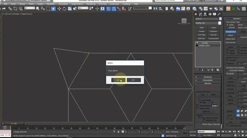Click the time slider showing 0 / 100
Viewport: 247px width, 138px height.
click(x=14, y=123)
